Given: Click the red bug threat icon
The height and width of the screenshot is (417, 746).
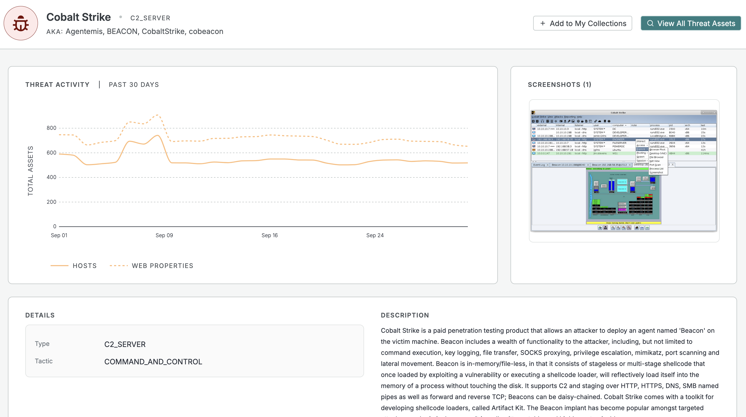Looking at the screenshot, I should [21, 23].
